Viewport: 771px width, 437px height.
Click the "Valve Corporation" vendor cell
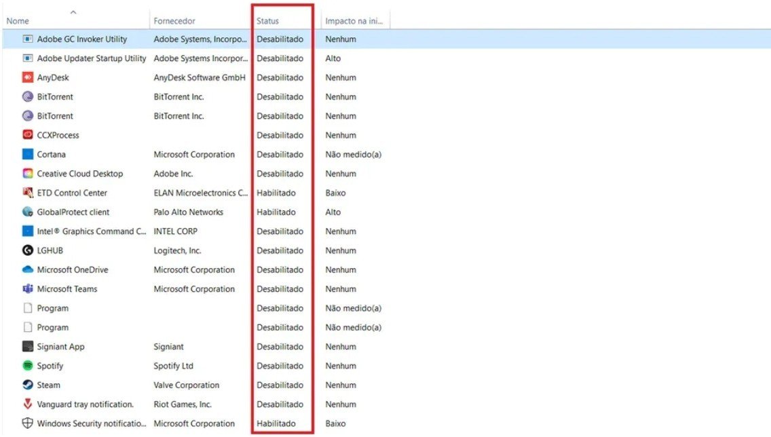(x=187, y=384)
